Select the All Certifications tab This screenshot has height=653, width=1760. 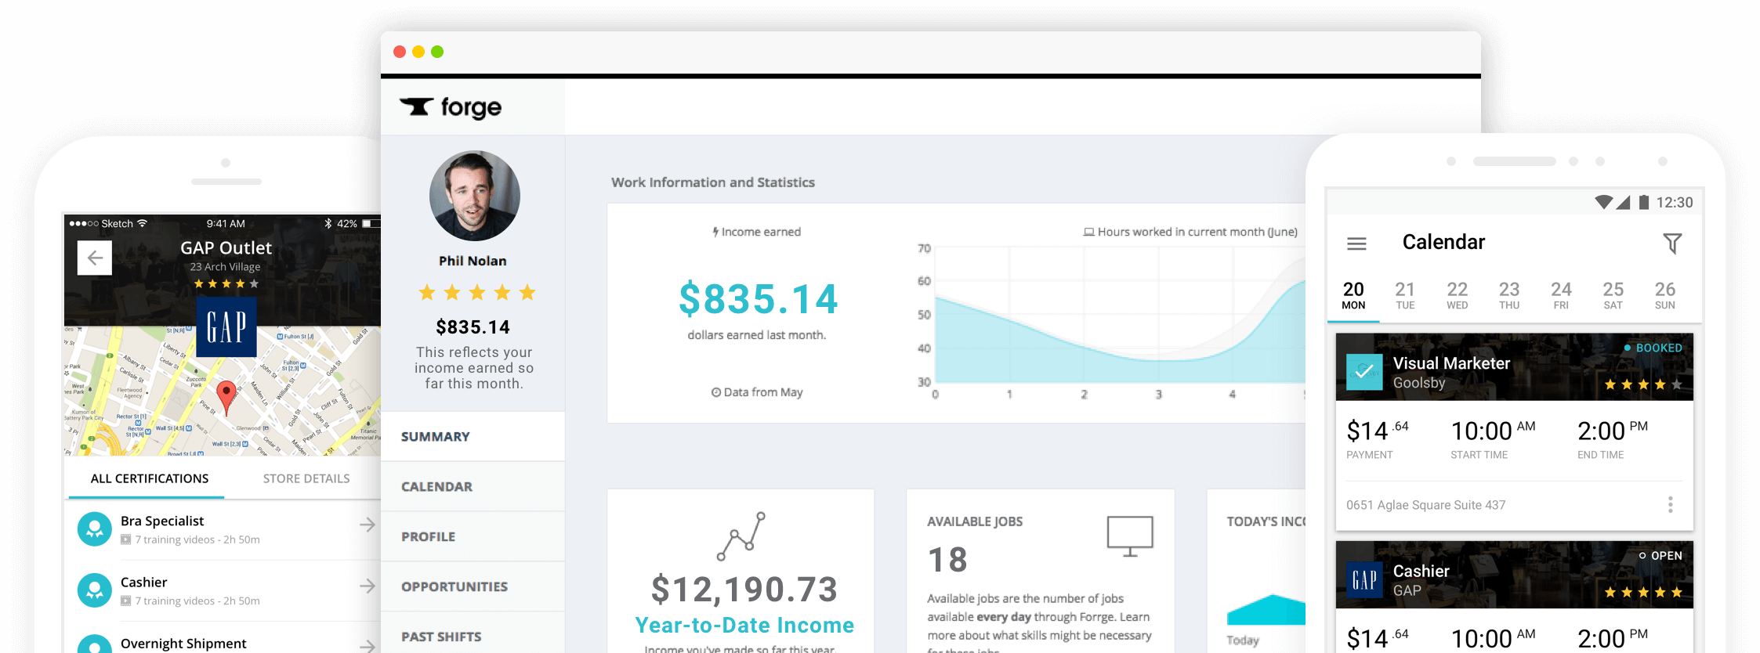pos(150,478)
